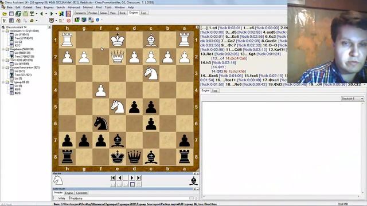Click the magnifier search icon
This screenshot has width=367, height=206.
(x=32, y=21)
